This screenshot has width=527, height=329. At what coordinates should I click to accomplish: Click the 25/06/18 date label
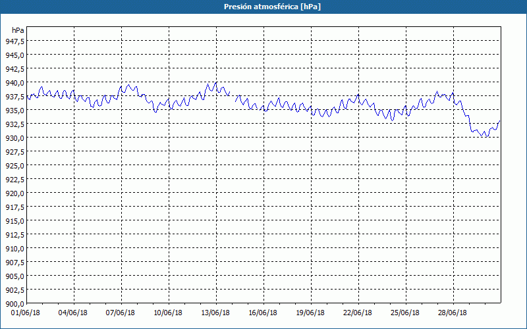pos(405,313)
